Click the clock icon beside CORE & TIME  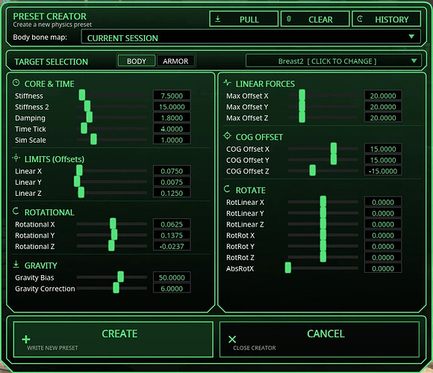pyautogui.click(x=16, y=83)
